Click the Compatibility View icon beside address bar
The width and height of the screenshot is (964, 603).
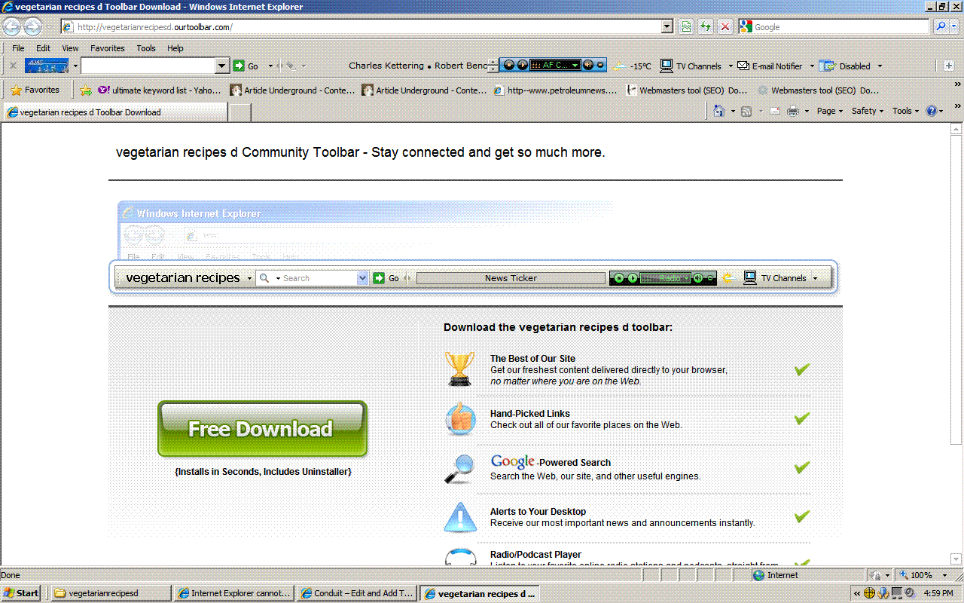click(x=686, y=27)
